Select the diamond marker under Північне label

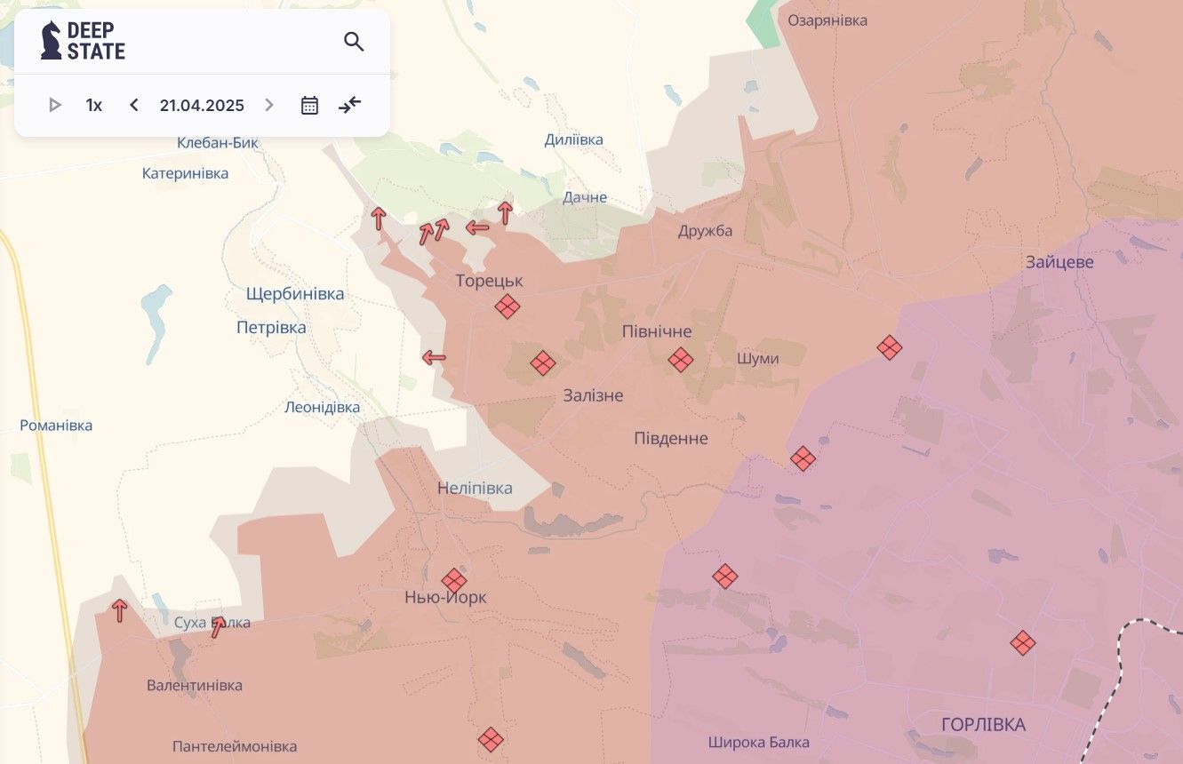(x=681, y=360)
